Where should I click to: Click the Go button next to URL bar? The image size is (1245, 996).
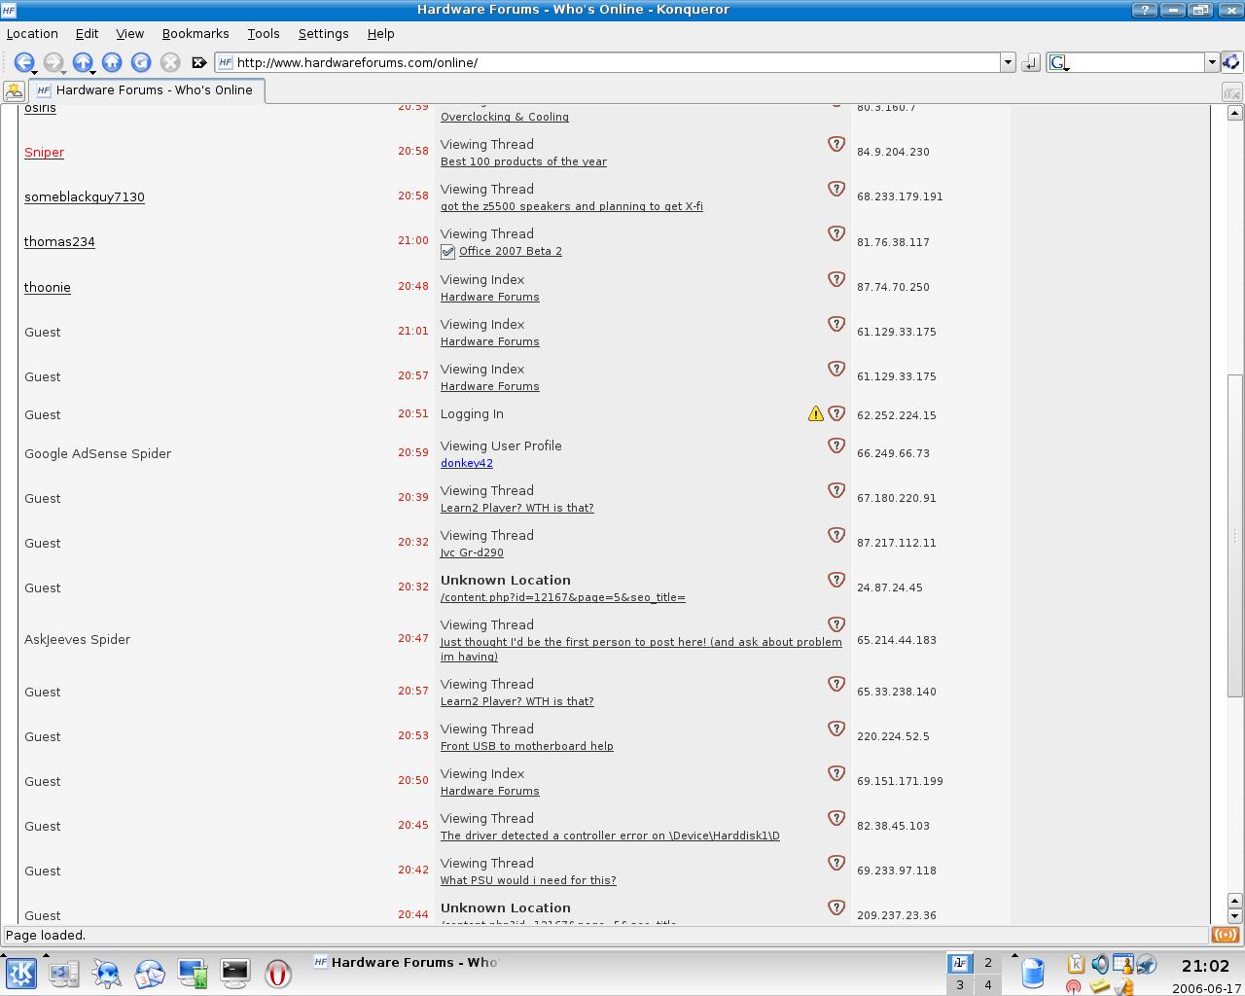click(x=1031, y=62)
